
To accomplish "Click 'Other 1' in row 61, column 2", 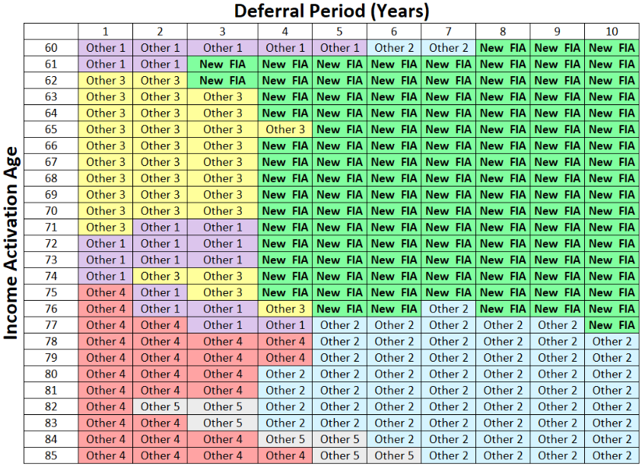I will coord(160,65).
